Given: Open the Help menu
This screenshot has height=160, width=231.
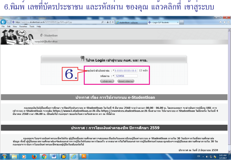Looking at the screenshot, I should point(39,27).
